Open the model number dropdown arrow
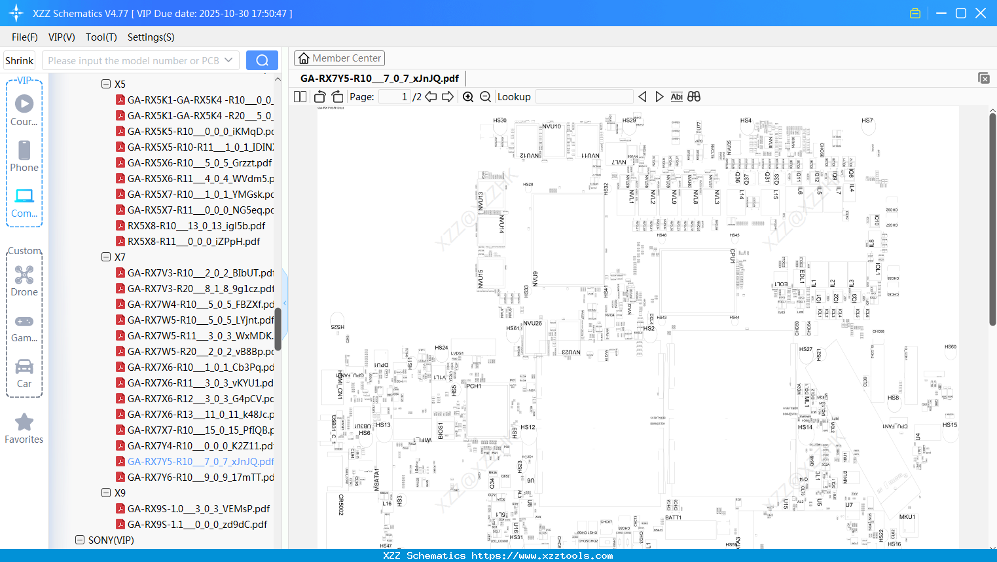 tap(228, 60)
